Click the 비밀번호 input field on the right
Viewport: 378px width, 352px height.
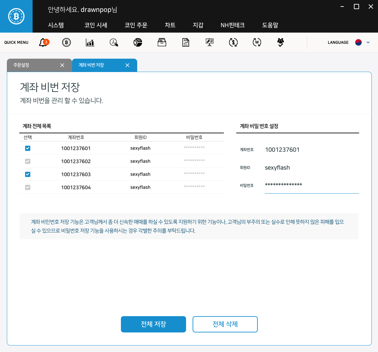(311, 186)
